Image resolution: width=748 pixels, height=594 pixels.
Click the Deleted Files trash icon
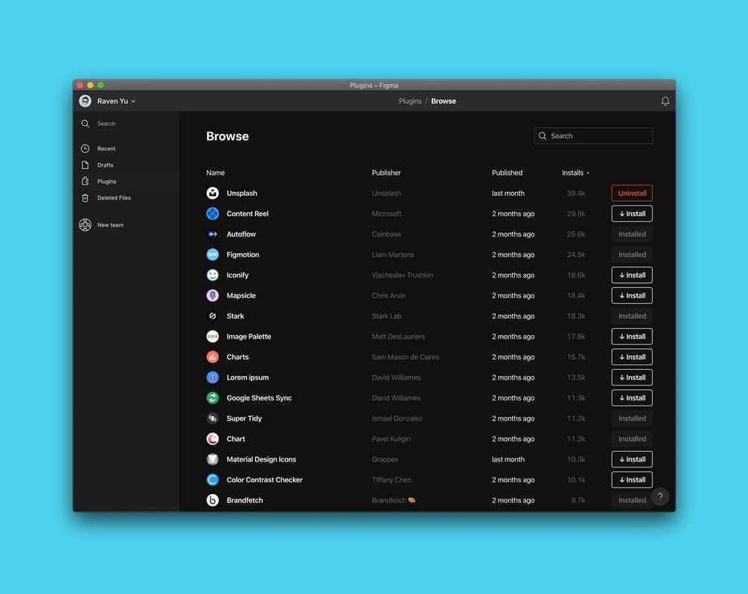point(86,197)
